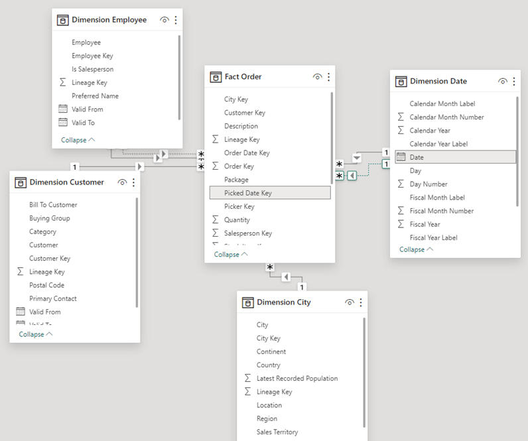Toggle visibility of Dimension City table
Viewport: 528px width, 441px height.
click(x=350, y=302)
